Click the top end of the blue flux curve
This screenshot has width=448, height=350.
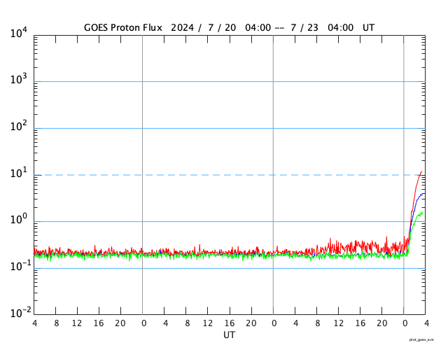click(x=421, y=195)
